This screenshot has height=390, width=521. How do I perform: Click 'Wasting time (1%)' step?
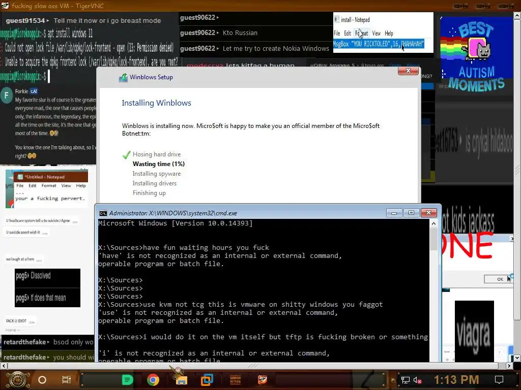(159, 164)
